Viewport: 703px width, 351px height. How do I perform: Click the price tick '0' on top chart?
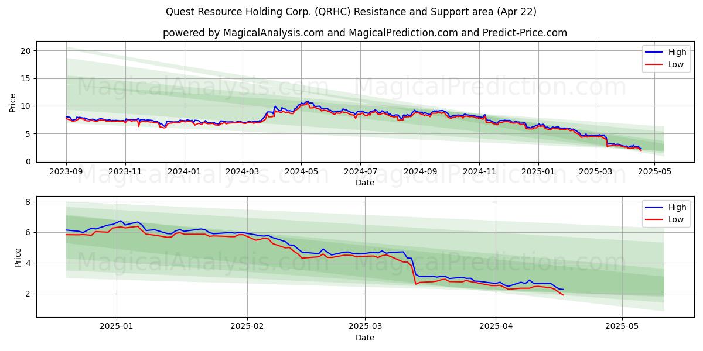[x=28, y=161]
